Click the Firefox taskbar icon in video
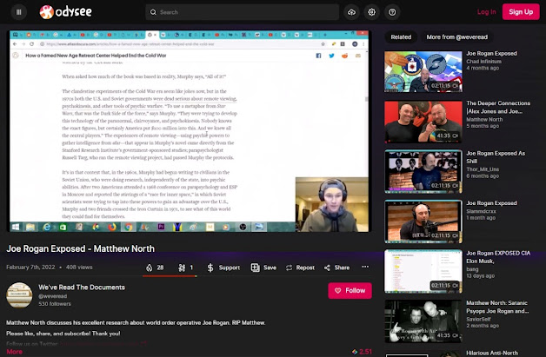 [112, 228]
